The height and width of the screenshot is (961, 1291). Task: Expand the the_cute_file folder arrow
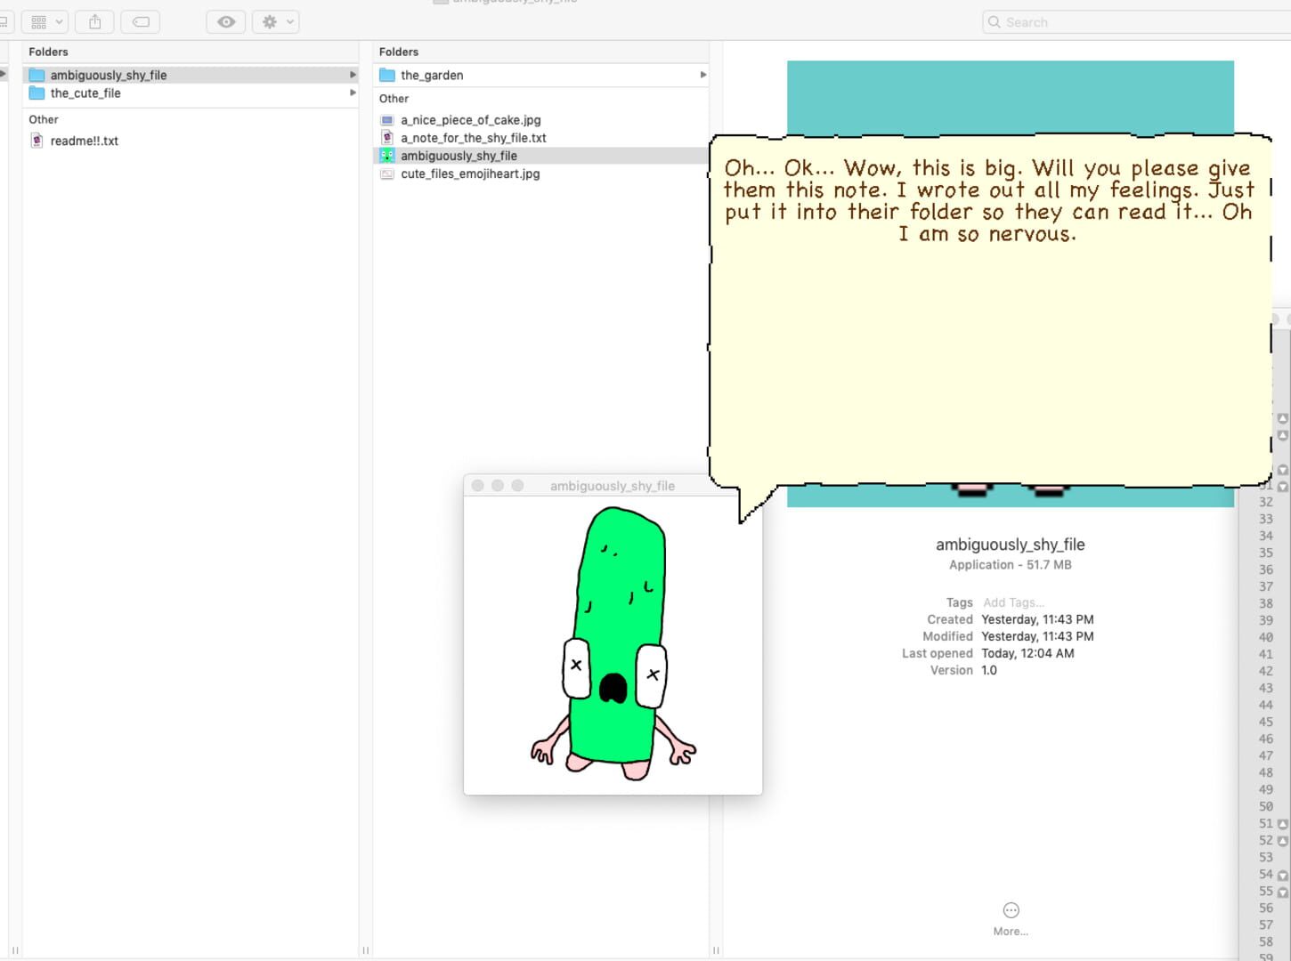[x=353, y=93]
